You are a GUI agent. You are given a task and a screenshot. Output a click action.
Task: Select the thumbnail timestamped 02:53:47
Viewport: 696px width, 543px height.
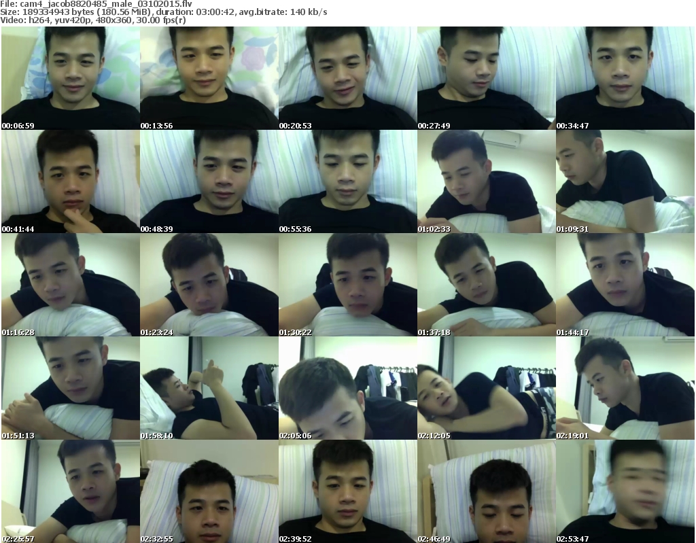(x=625, y=491)
